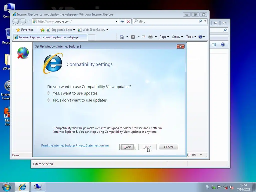
Task: Expand the address bar history dropdown
Action: point(116,21)
